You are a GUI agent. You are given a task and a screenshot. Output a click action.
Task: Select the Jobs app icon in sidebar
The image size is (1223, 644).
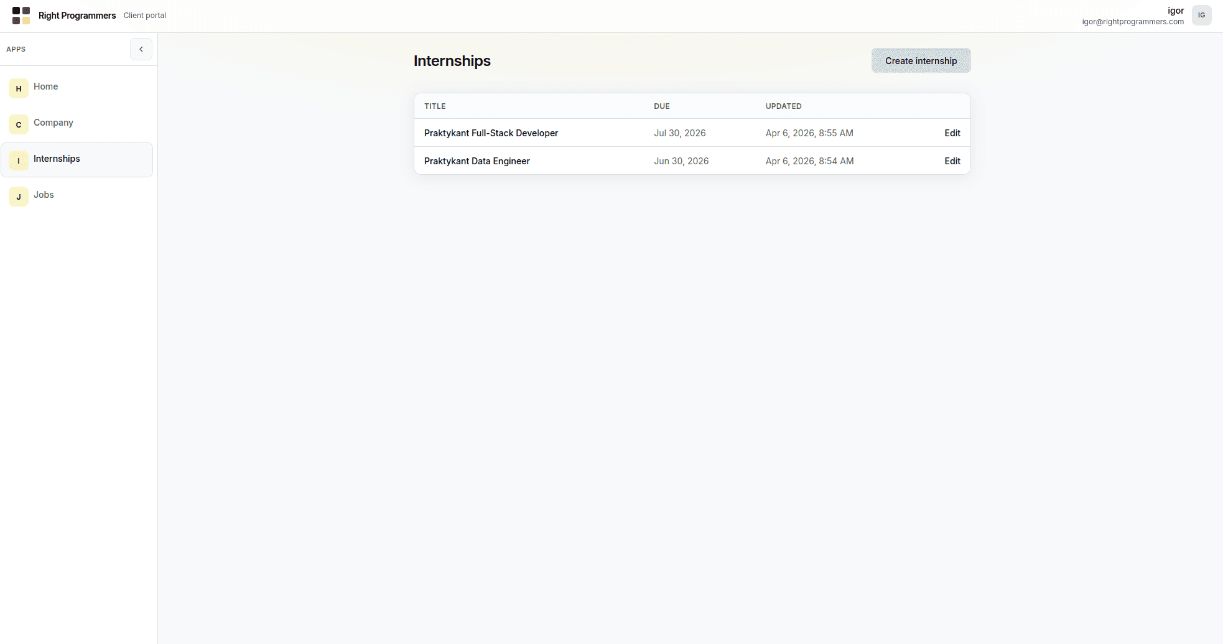[x=18, y=197]
